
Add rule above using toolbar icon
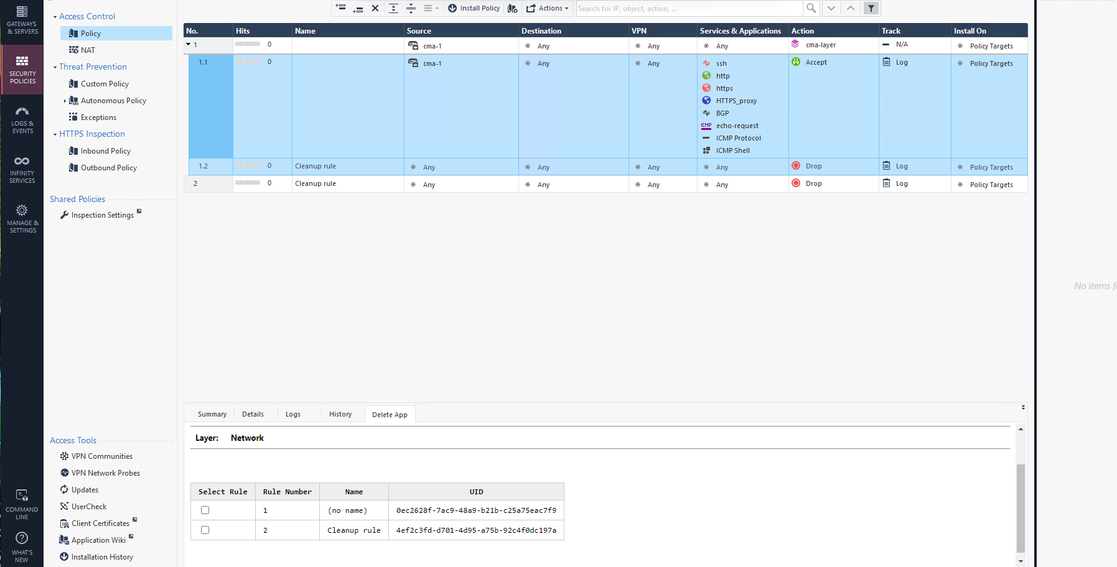340,8
